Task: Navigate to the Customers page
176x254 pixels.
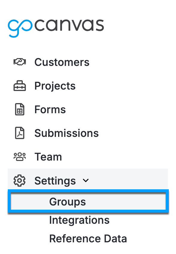Action: point(62,62)
